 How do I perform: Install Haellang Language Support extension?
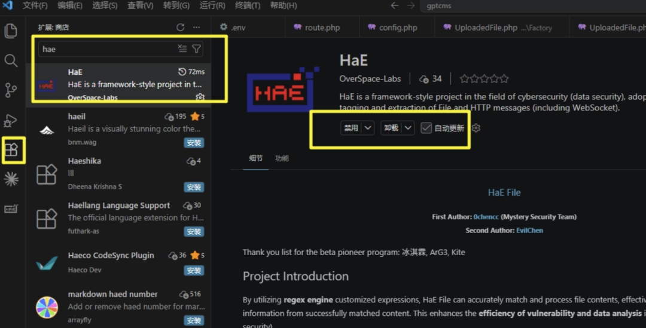tap(194, 231)
